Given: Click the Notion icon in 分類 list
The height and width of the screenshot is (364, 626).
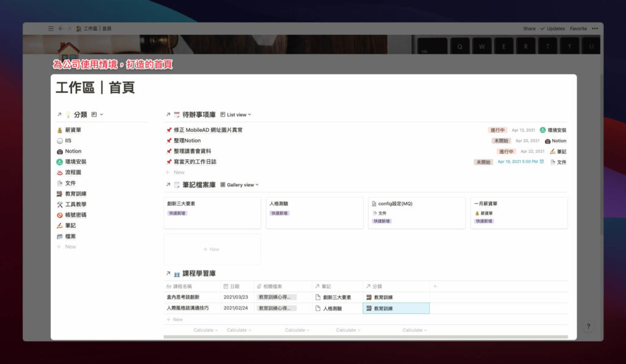Looking at the screenshot, I should [x=59, y=151].
